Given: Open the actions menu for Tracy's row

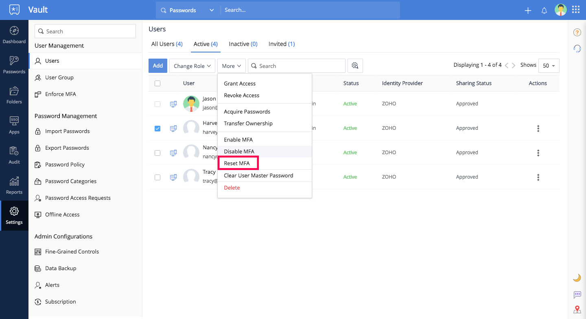Looking at the screenshot, I should [538, 177].
